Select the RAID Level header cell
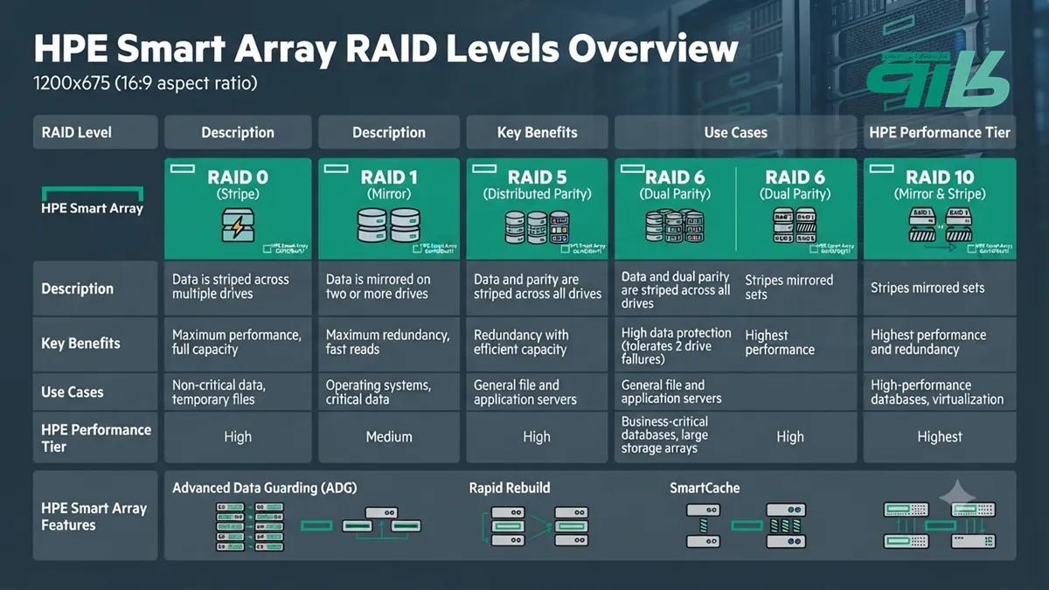The height and width of the screenshot is (590, 1049). tap(95, 133)
